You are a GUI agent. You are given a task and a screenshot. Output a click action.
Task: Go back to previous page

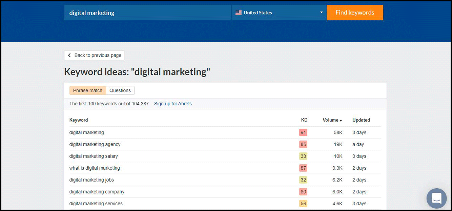94,55
